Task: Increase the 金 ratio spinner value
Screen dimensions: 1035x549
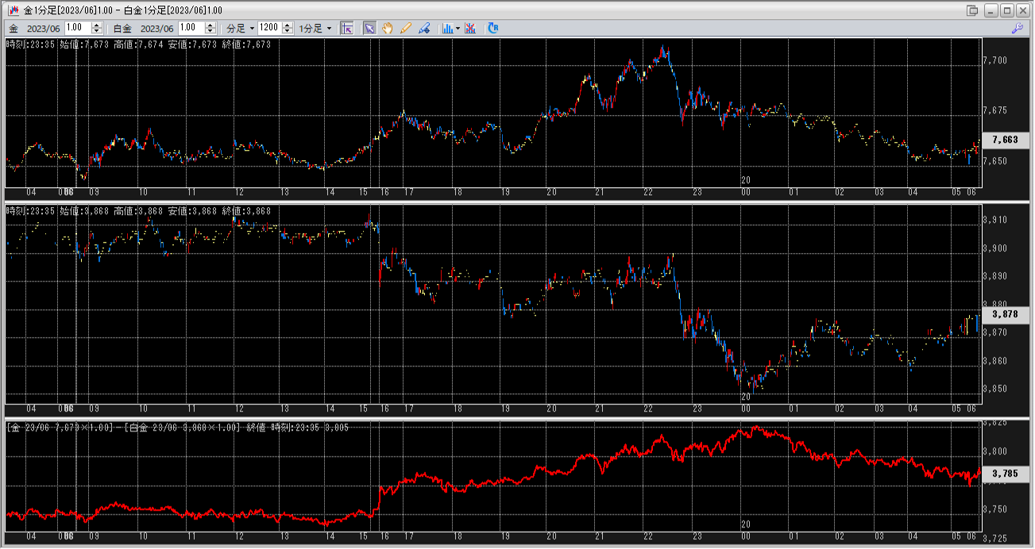Action: [97, 25]
